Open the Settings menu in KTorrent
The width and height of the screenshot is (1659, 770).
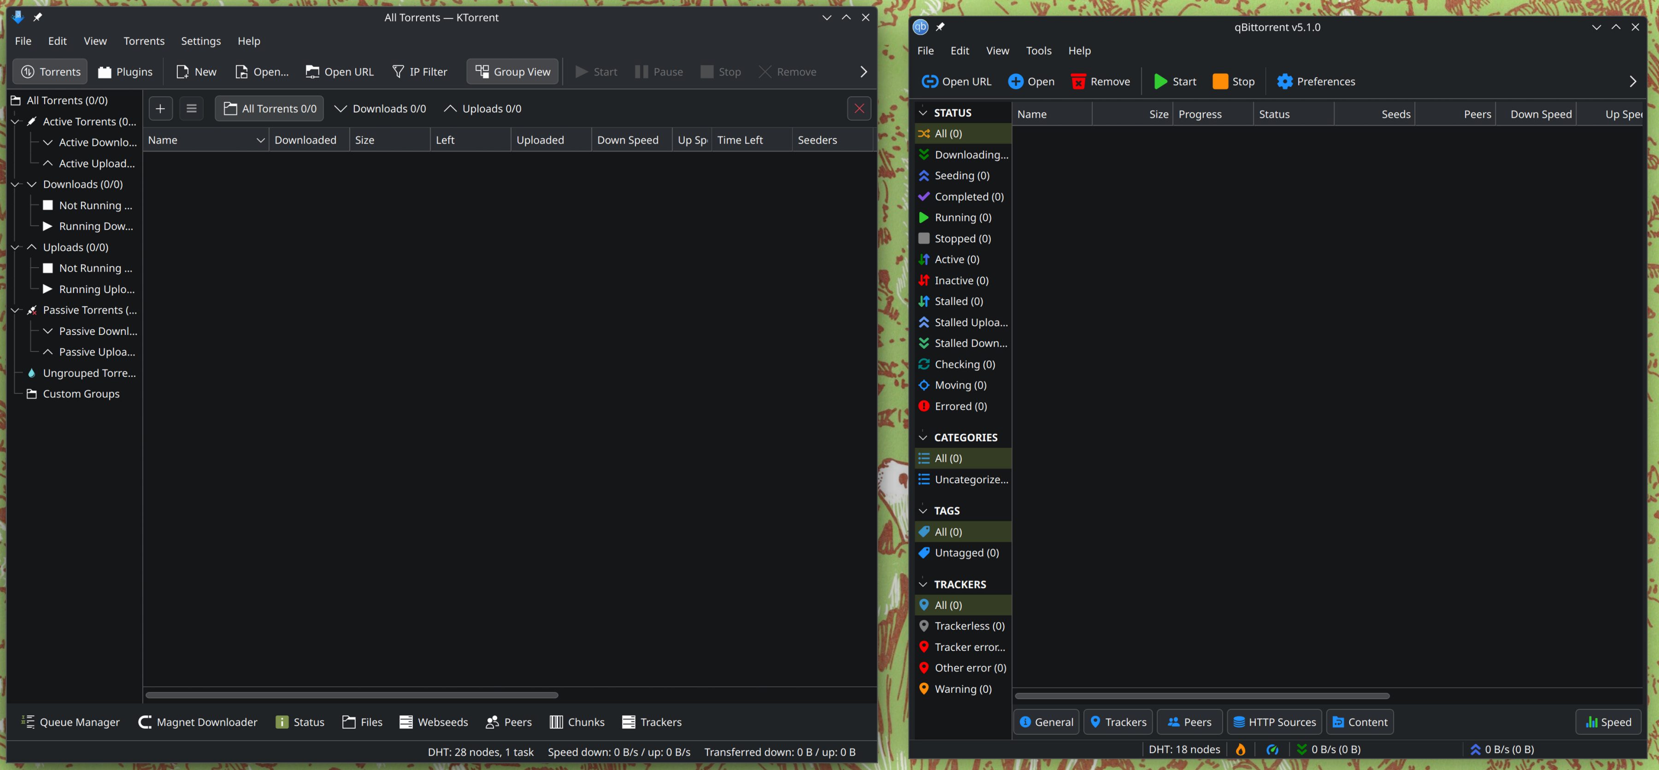(x=200, y=41)
